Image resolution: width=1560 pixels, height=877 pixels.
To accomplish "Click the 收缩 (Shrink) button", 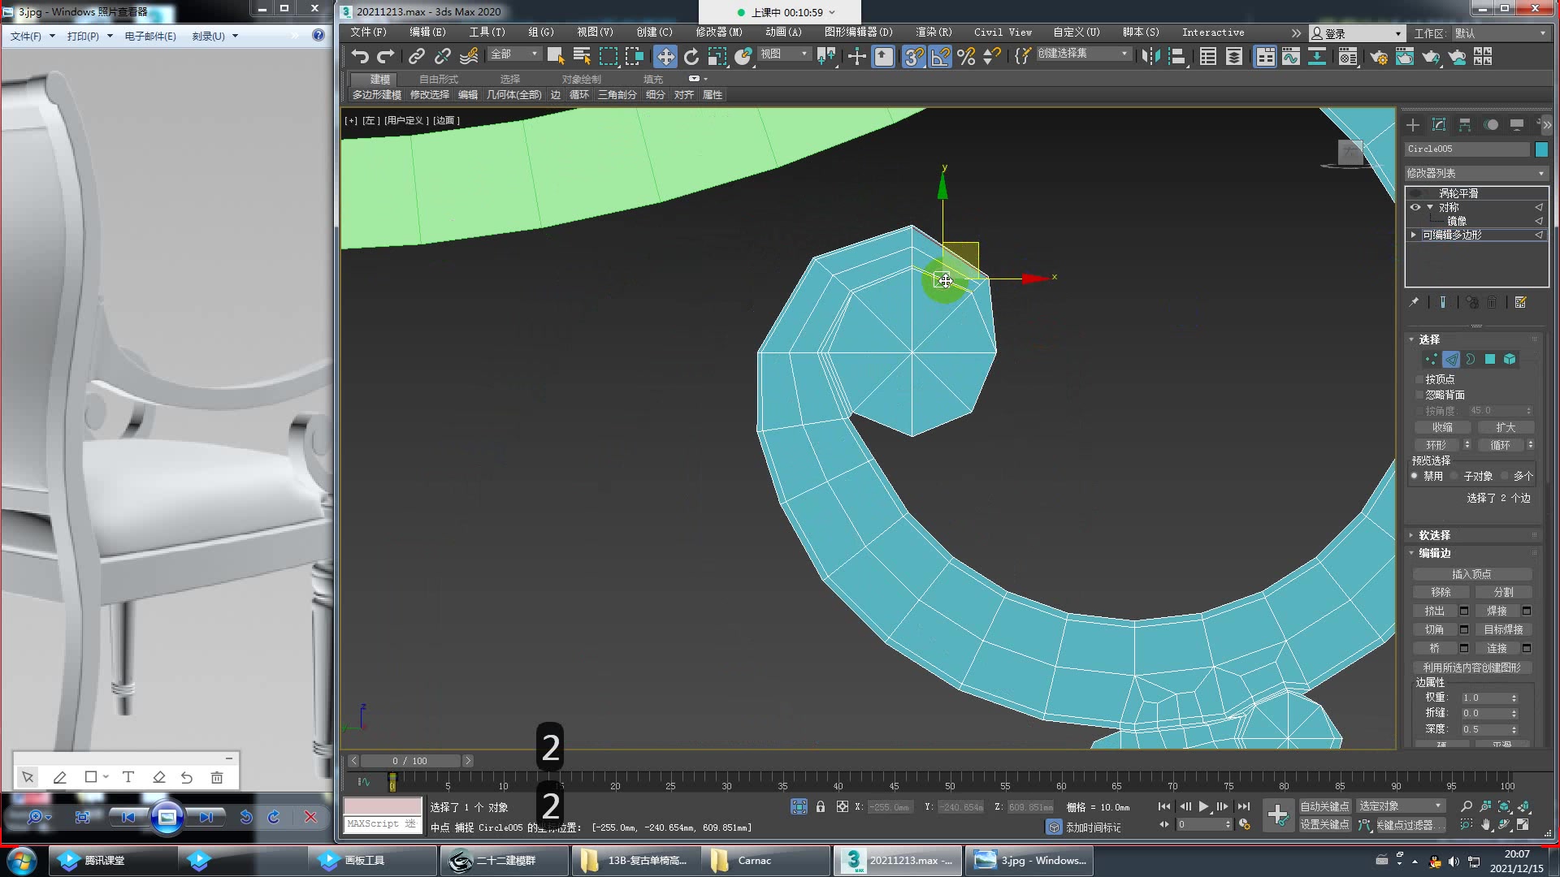I will [x=1442, y=427].
